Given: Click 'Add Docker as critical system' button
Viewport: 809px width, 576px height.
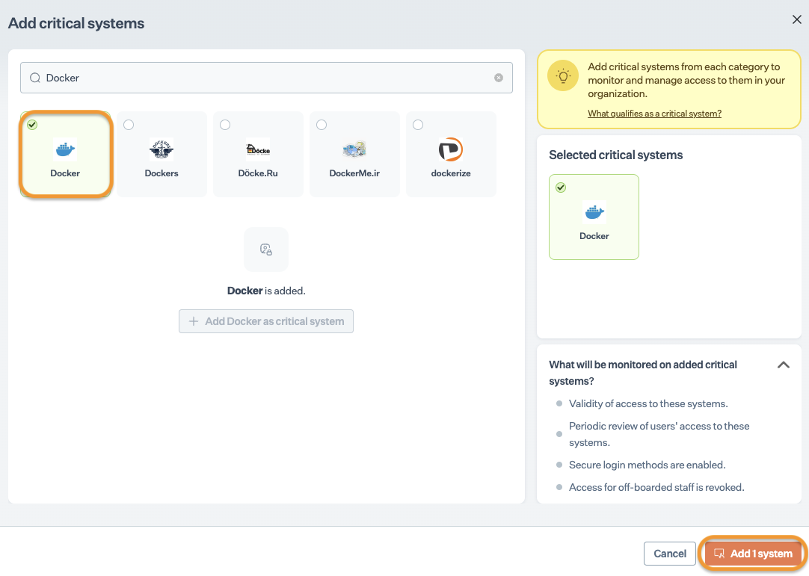Looking at the screenshot, I should 266,321.
